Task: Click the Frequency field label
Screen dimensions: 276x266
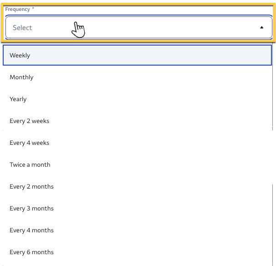Action: point(17,9)
